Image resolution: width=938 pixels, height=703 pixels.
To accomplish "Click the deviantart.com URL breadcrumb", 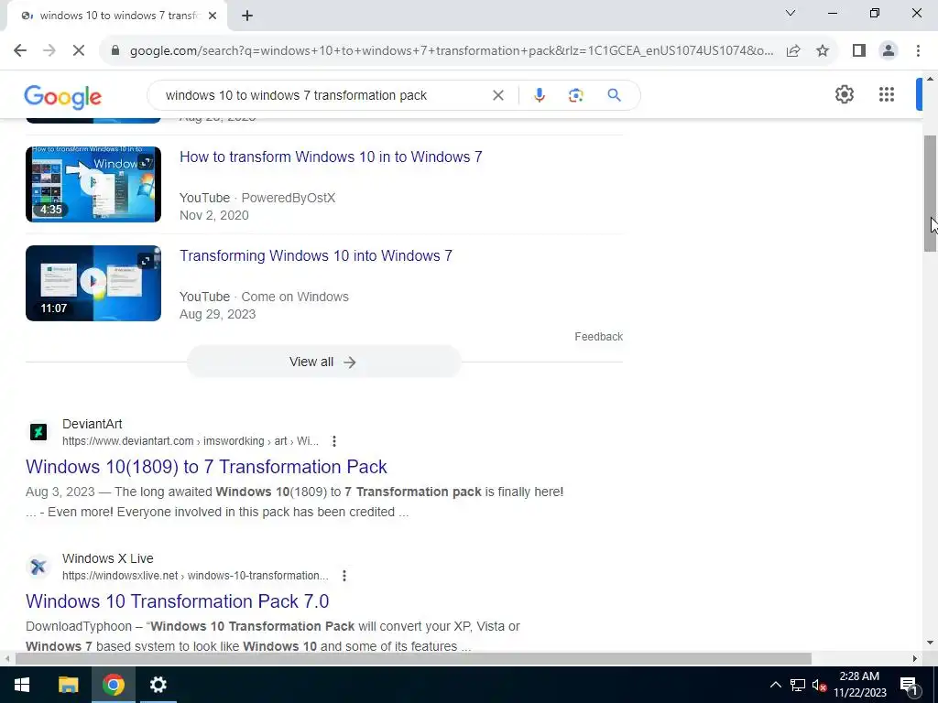I will 191,441.
